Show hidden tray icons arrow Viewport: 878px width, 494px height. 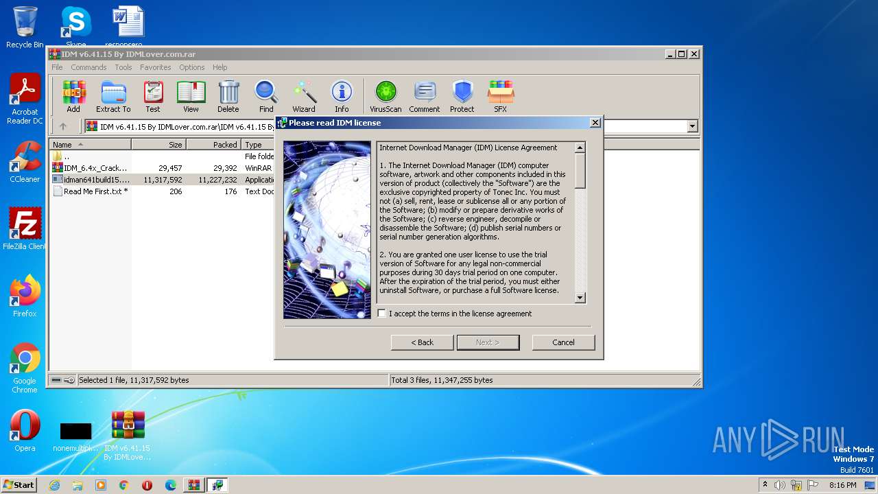point(765,485)
